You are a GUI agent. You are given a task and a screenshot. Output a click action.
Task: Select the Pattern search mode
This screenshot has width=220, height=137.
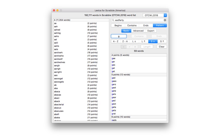pos(160,25)
